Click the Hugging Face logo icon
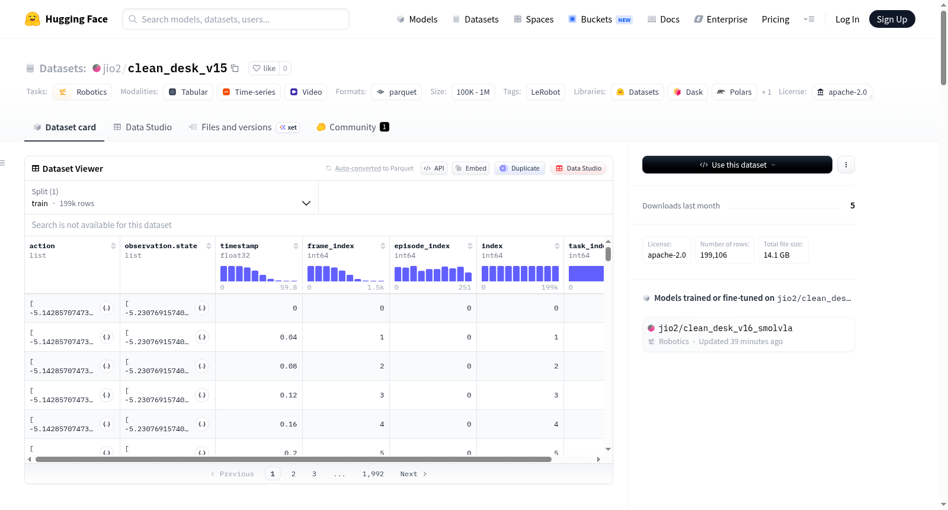This screenshot has height=510, width=948. point(33,19)
